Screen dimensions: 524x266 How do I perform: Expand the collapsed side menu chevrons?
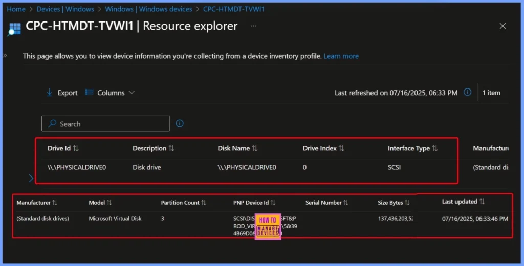pyautogui.click(x=5, y=55)
